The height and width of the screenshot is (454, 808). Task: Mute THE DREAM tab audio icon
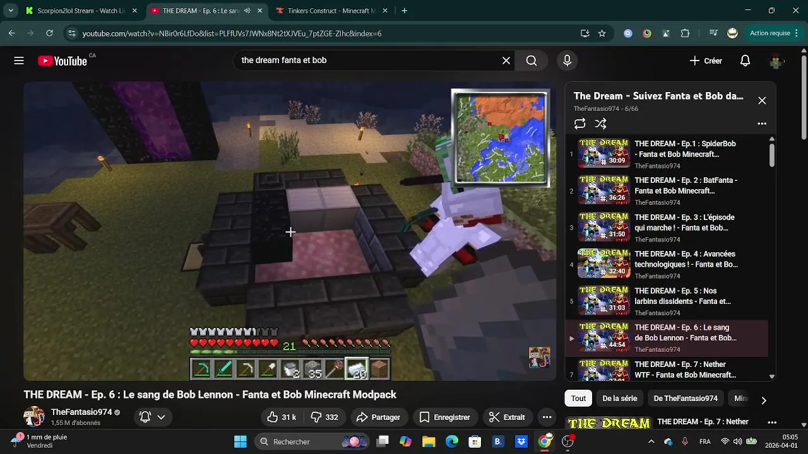pyautogui.click(x=247, y=11)
